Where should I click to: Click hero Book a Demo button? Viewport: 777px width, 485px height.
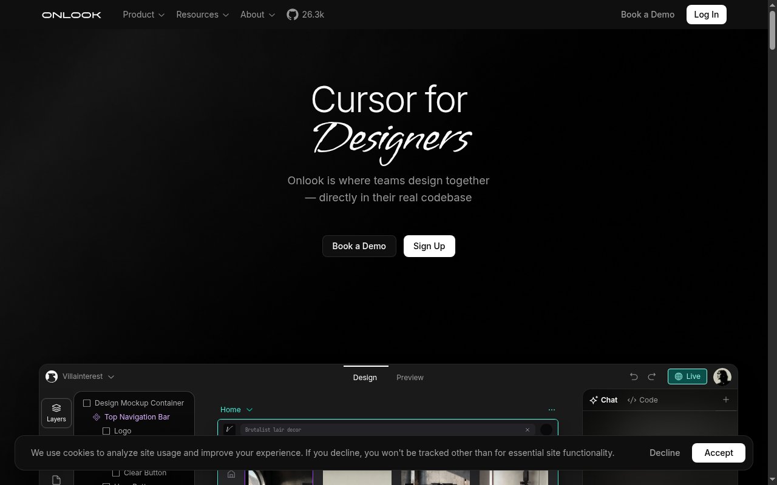pos(359,246)
